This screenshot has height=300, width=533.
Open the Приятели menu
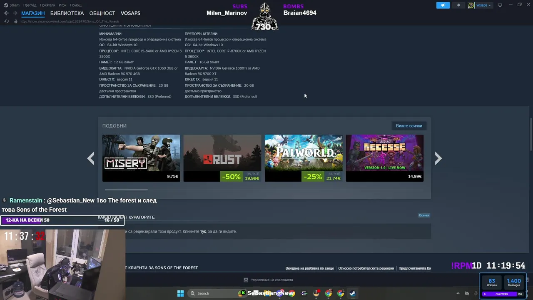pyautogui.click(x=47, y=5)
